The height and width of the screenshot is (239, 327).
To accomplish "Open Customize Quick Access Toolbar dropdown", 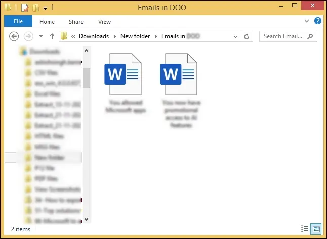I will click(45, 8).
